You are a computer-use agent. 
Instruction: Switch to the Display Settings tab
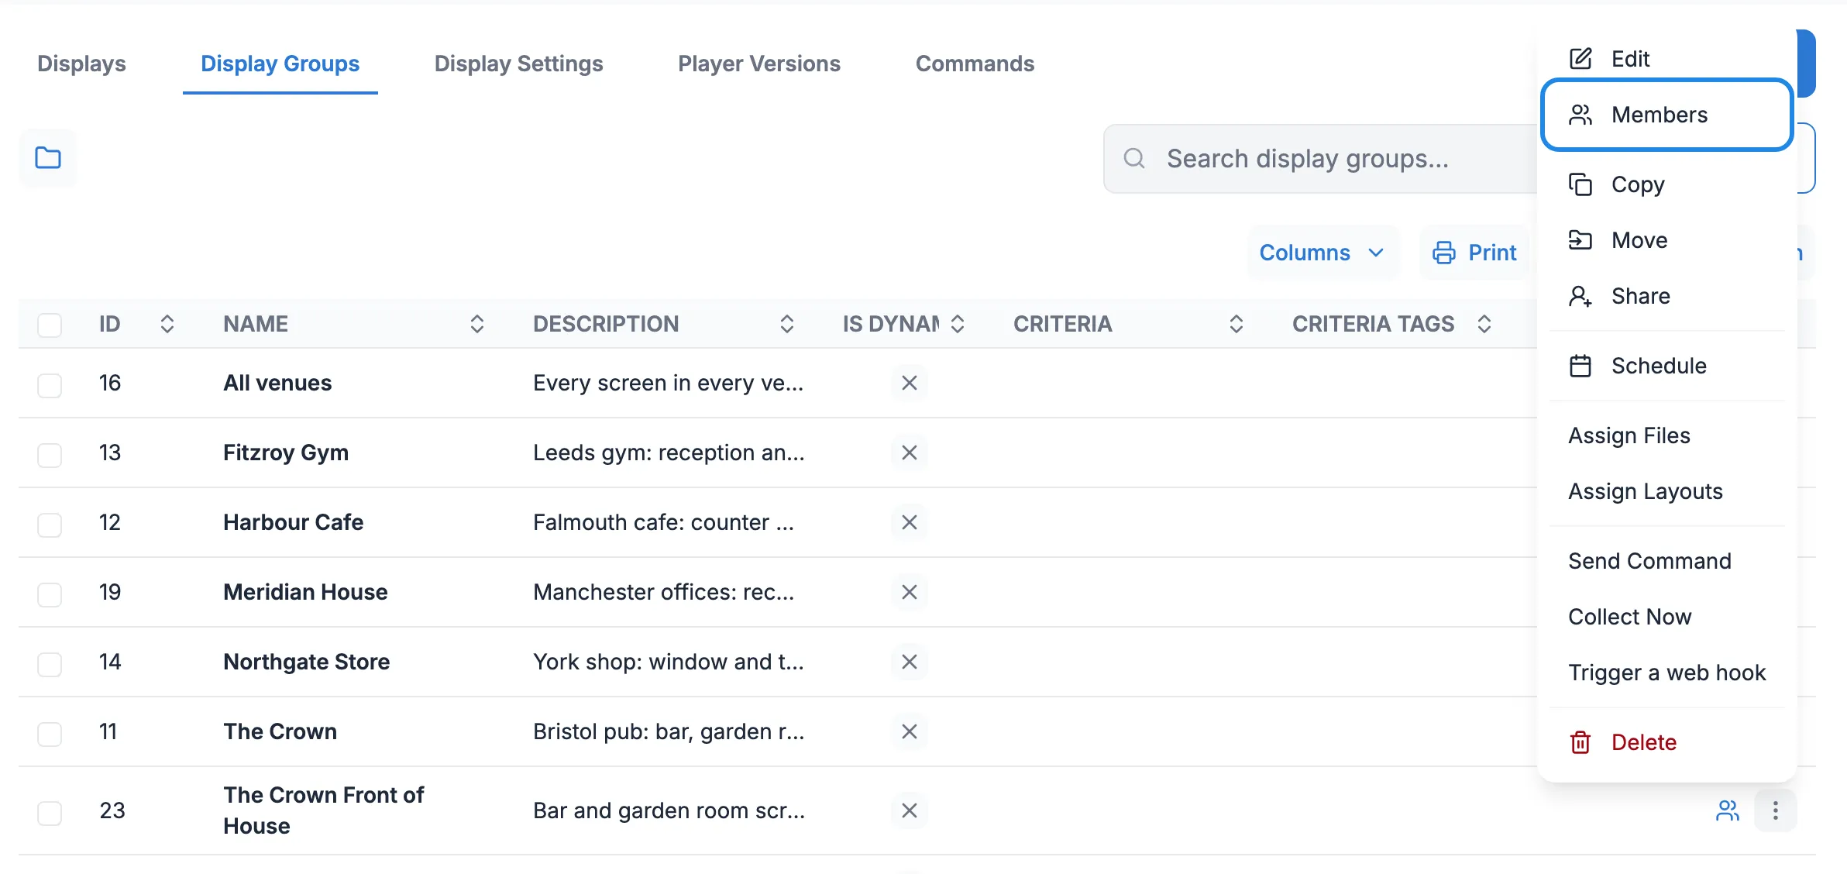pyautogui.click(x=518, y=64)
